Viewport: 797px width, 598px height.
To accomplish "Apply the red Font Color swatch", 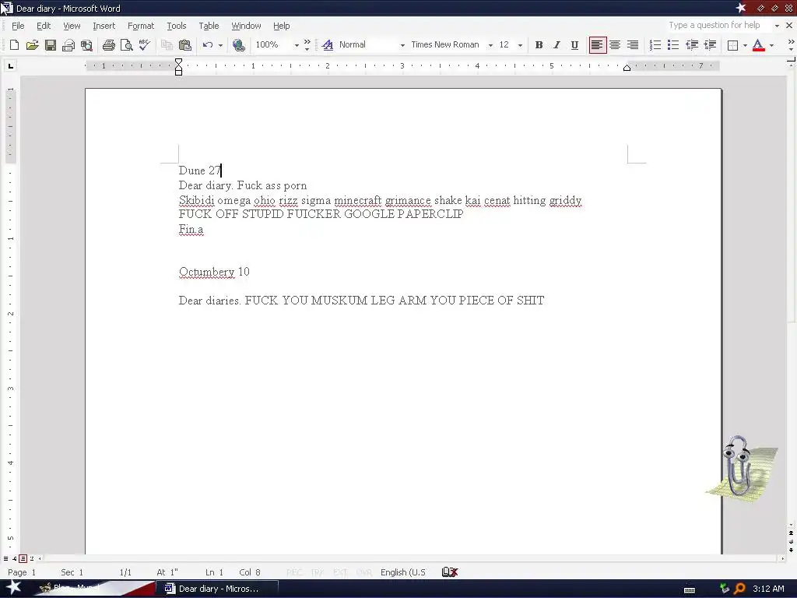I will coord(758,45).
